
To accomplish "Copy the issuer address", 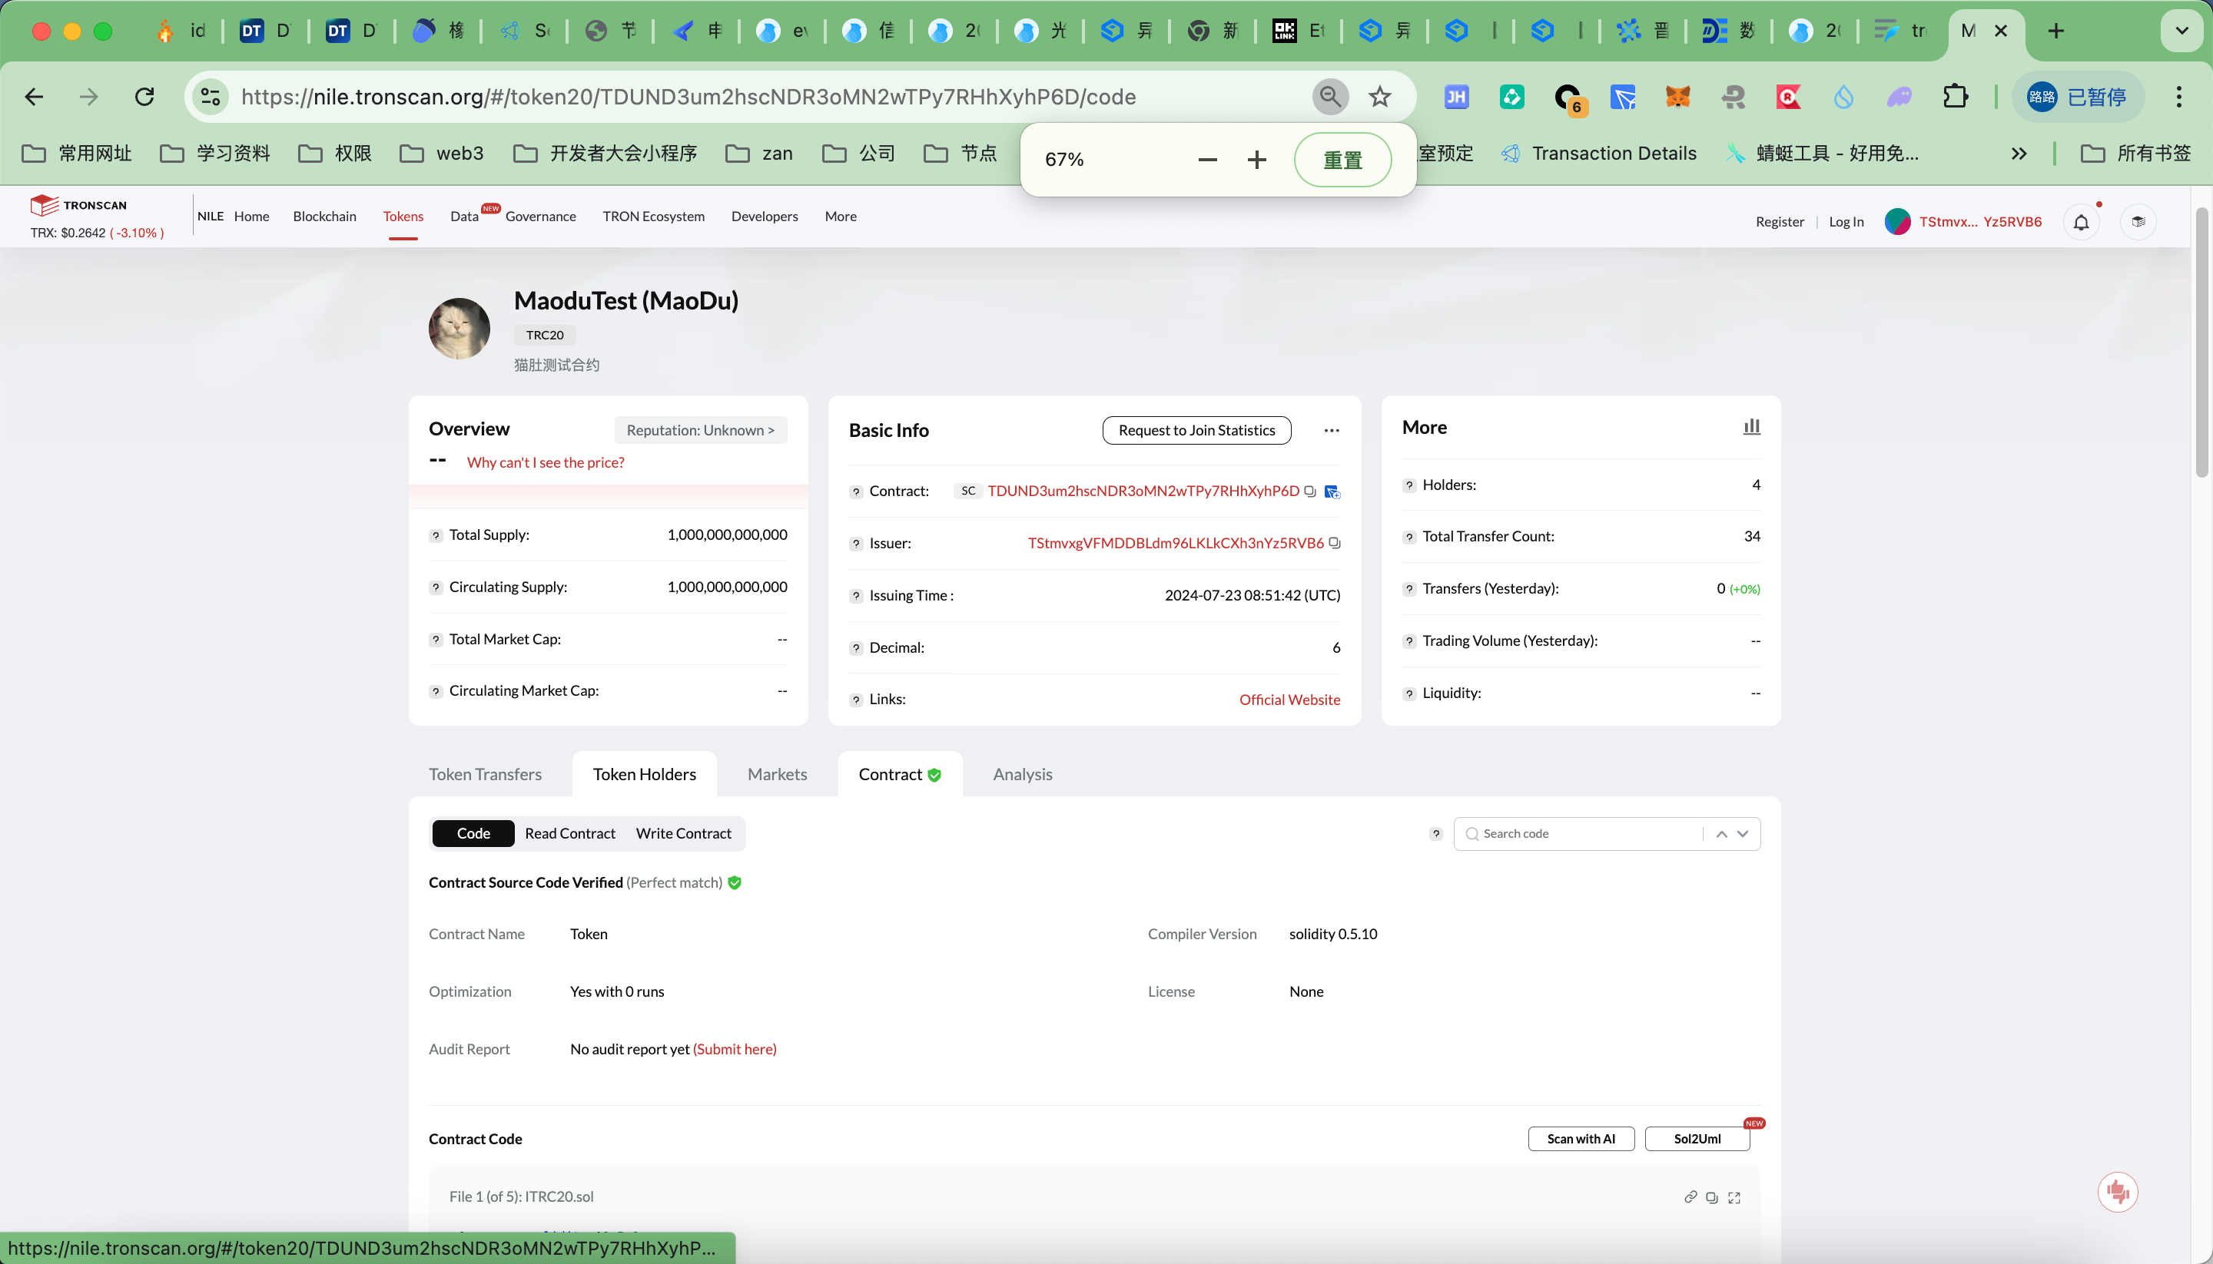I will click(x=1335, y=544).
